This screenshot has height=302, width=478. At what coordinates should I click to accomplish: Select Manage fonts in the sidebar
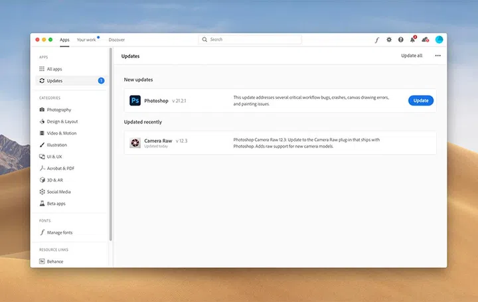60,232
